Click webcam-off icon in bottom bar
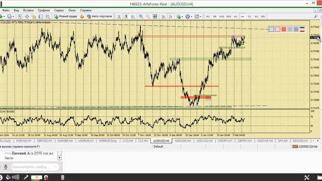This screenshot has width=322, height=181. click(46, 177)
